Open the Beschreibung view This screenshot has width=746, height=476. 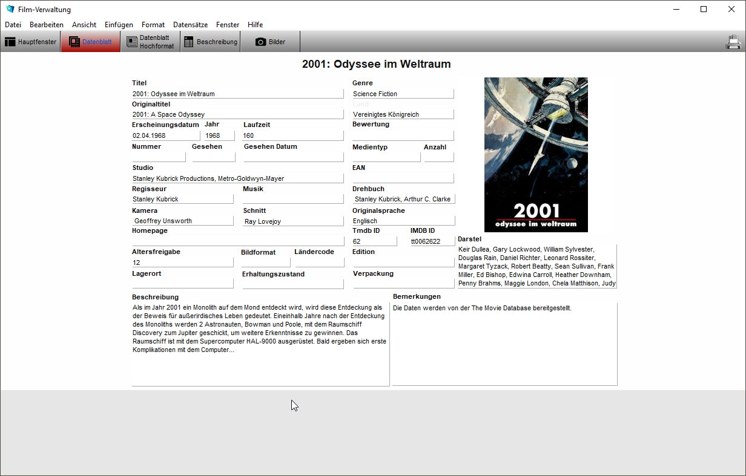(x=210, y=42)
